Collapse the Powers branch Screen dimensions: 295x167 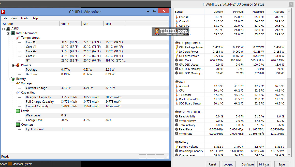point(13,65)
